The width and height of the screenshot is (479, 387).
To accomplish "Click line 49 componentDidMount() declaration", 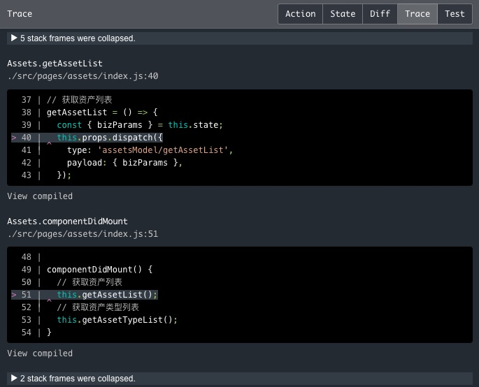I will click(99, 270).
